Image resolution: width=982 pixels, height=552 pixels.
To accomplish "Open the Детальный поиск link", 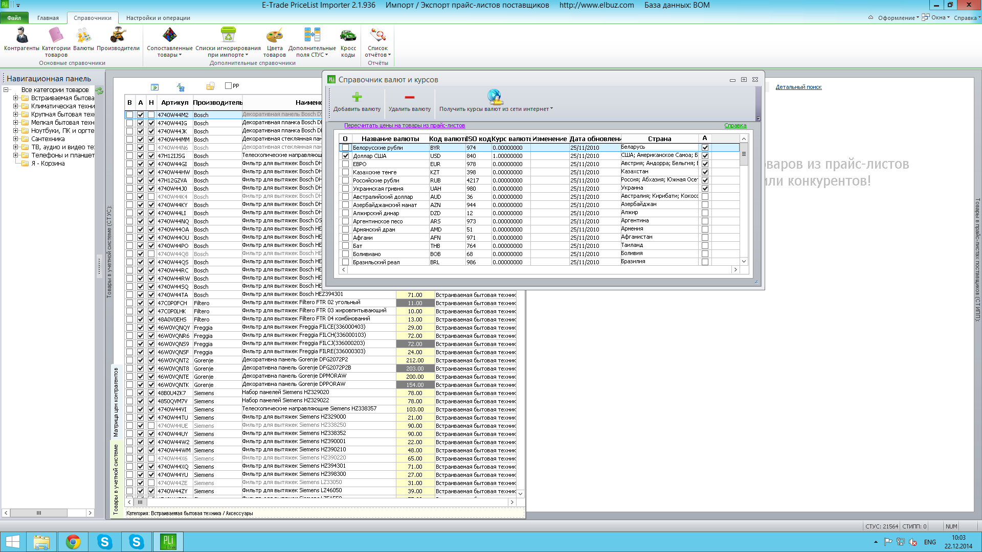I will [x=798, y=87].
